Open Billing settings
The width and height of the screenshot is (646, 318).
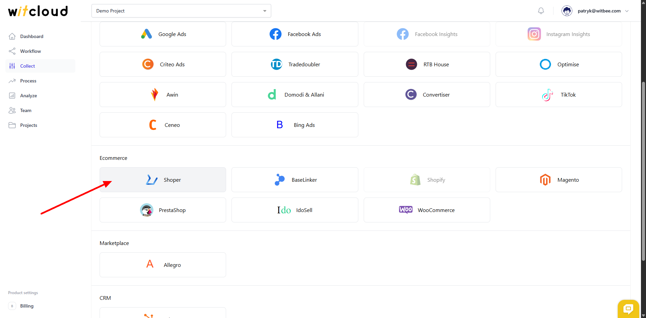coord(40,306)
